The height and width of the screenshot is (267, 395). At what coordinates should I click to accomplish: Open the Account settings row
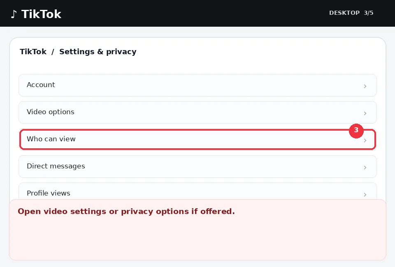click(x=197, y=85)
